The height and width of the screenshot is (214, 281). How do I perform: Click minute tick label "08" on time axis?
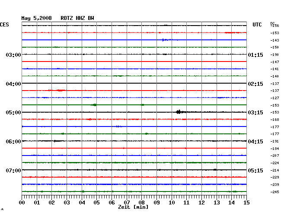pos(141,203)
